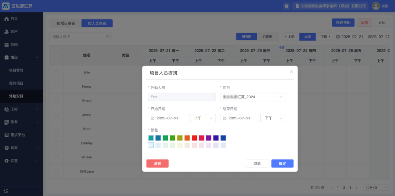Open the 10条/页 page size dropdown
The height and width of the screenshot is (196, 395).
(376, 188)
